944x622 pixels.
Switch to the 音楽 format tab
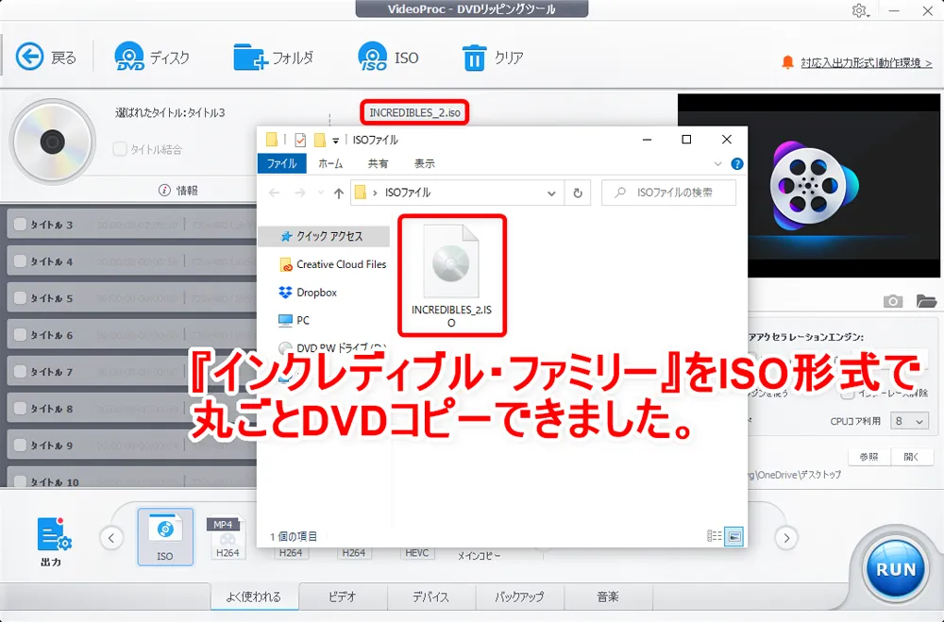[x=607, y=597]
